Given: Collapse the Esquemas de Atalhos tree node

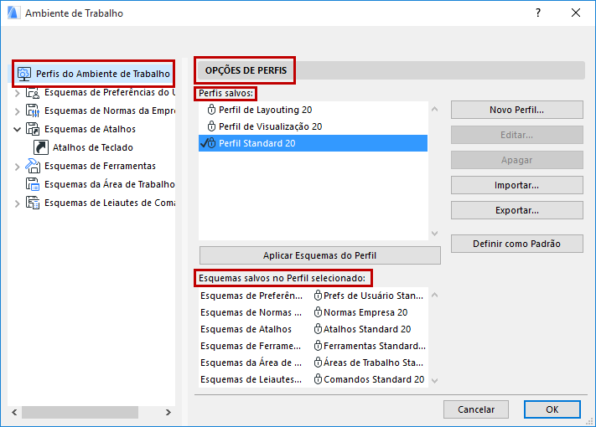Looking at the screenshot, I should [18, 129].
